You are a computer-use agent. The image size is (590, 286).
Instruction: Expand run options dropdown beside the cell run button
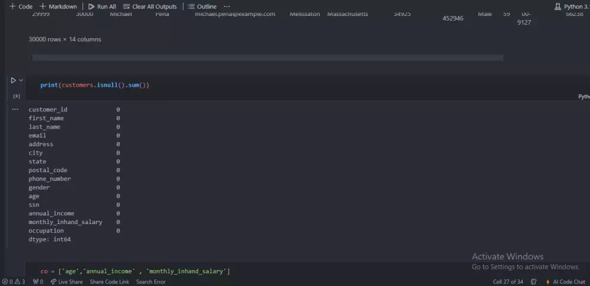click(x=21, y=80)
